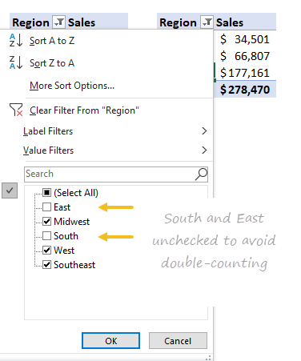Expand the Value Filters submenu arrow
301x361 pixels.
pyautogui.click(x=204, y=150)
